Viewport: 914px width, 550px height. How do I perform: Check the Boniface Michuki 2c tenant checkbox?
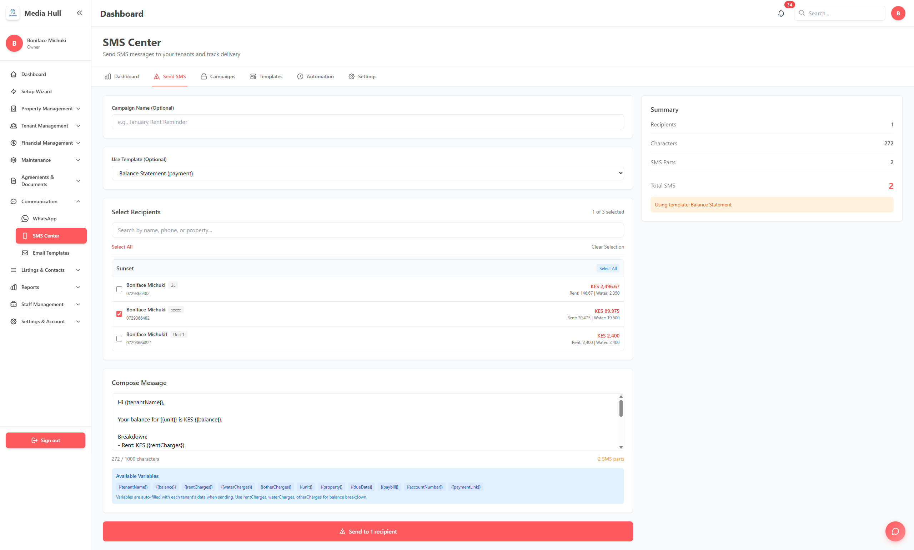(x=119, y=289)
